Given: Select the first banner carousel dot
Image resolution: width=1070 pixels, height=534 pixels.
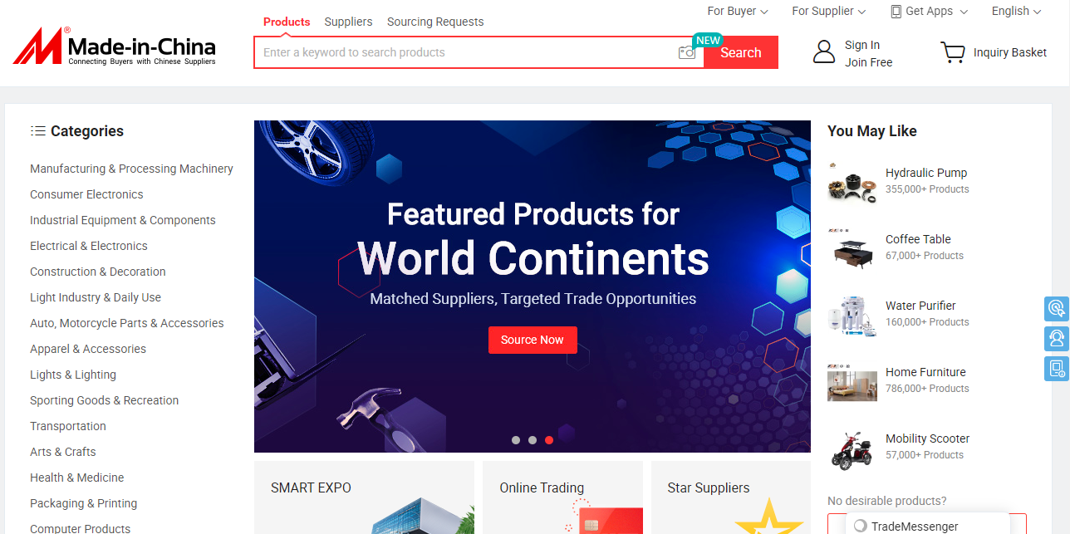Looking at the screenshot, I should 516,440.
